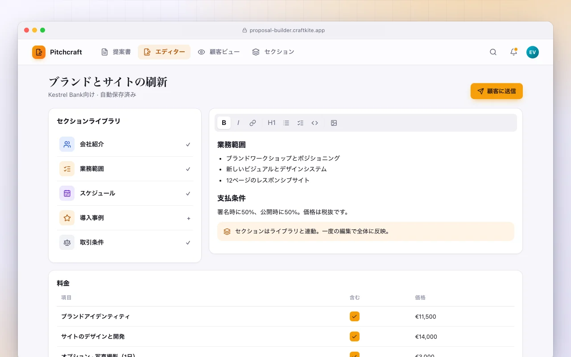The height and width of the screenshot is (357, 571).
Task: Uncheck include for サイトのデザインと開発
Action: click(355, 336)
